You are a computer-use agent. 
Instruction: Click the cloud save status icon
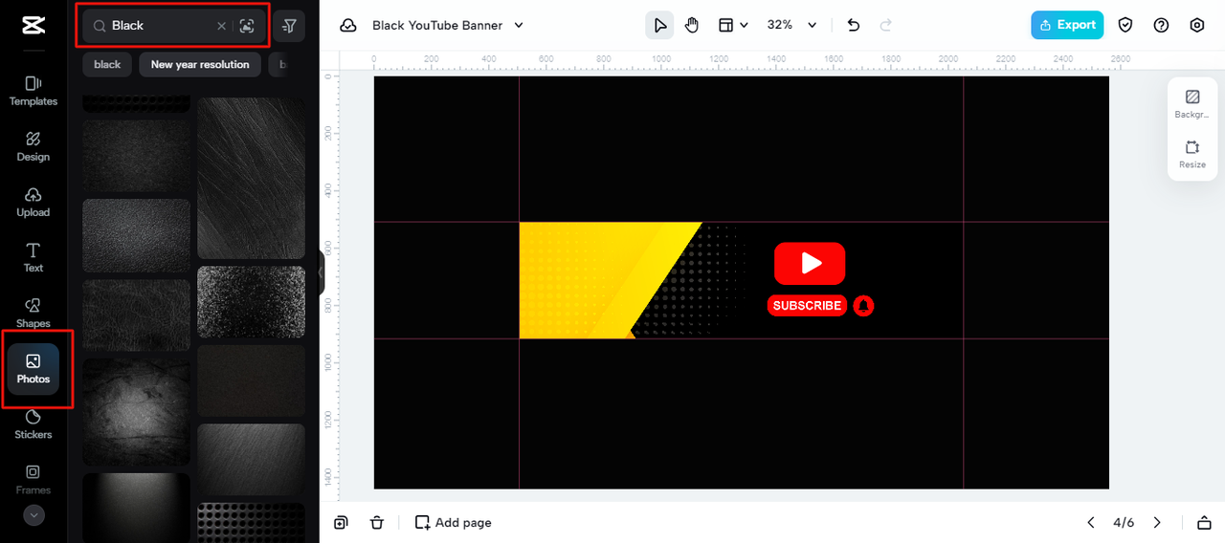(348, 26)
